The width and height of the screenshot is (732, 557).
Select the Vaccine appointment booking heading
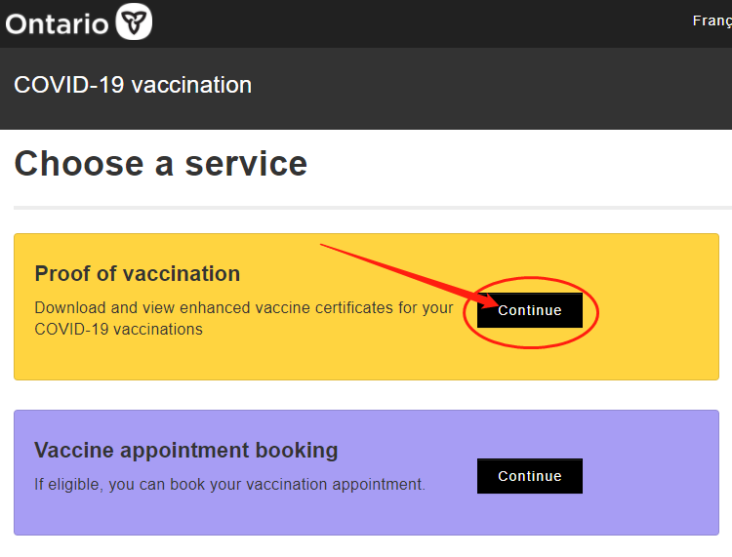(185, 450)
